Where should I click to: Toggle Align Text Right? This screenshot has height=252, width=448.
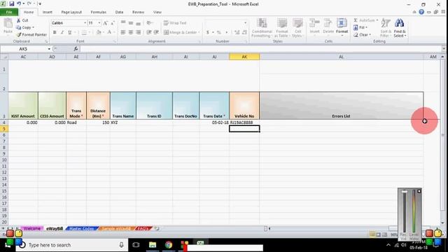(x=139, y=32)
